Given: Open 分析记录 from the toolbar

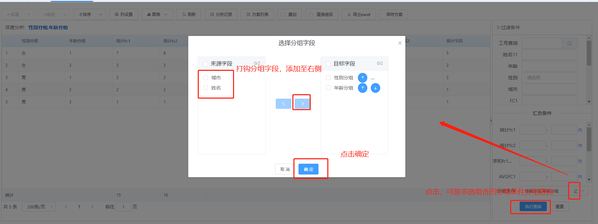Looking at the screenshot, I should (x=221, y=15).
